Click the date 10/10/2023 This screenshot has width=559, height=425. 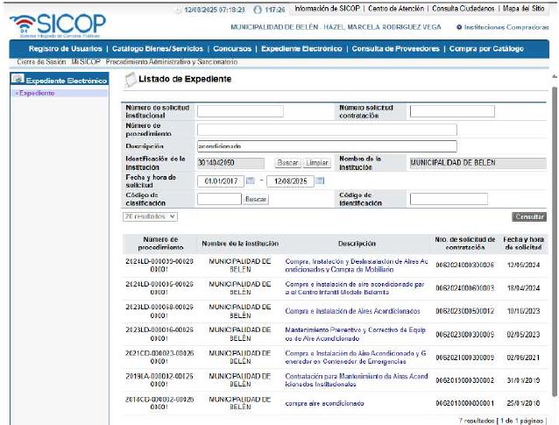pos(523,311)
